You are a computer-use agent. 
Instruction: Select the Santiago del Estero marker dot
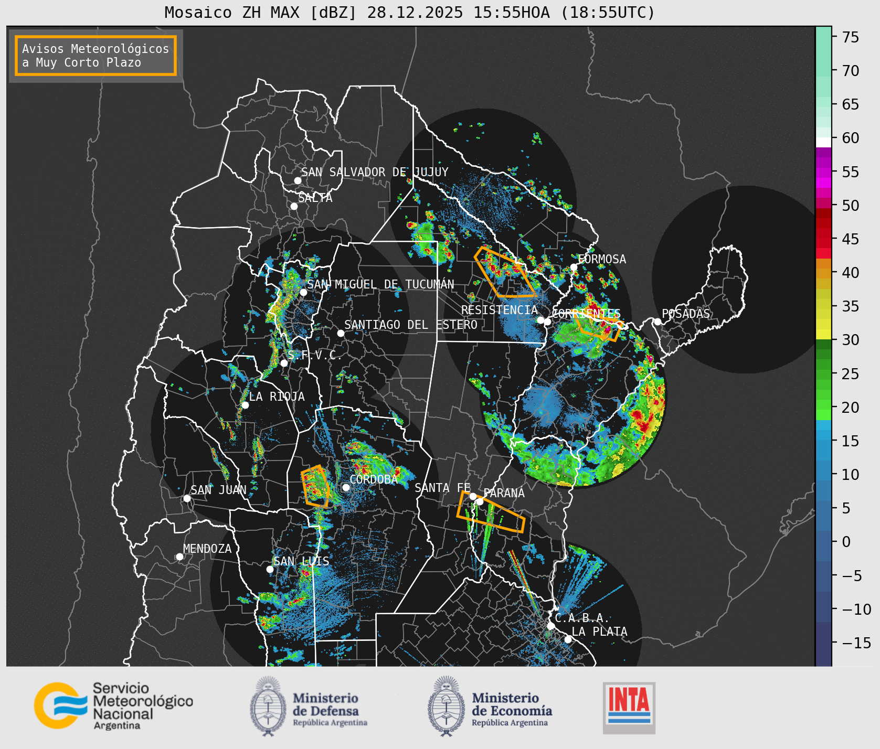[x=341, y=333]
